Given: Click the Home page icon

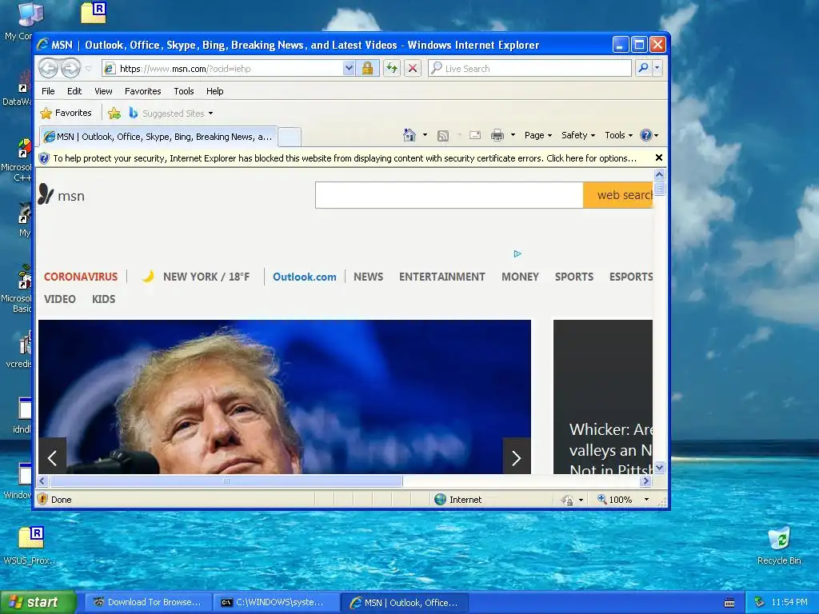Looking at the screenshot, I should [409, 135].
